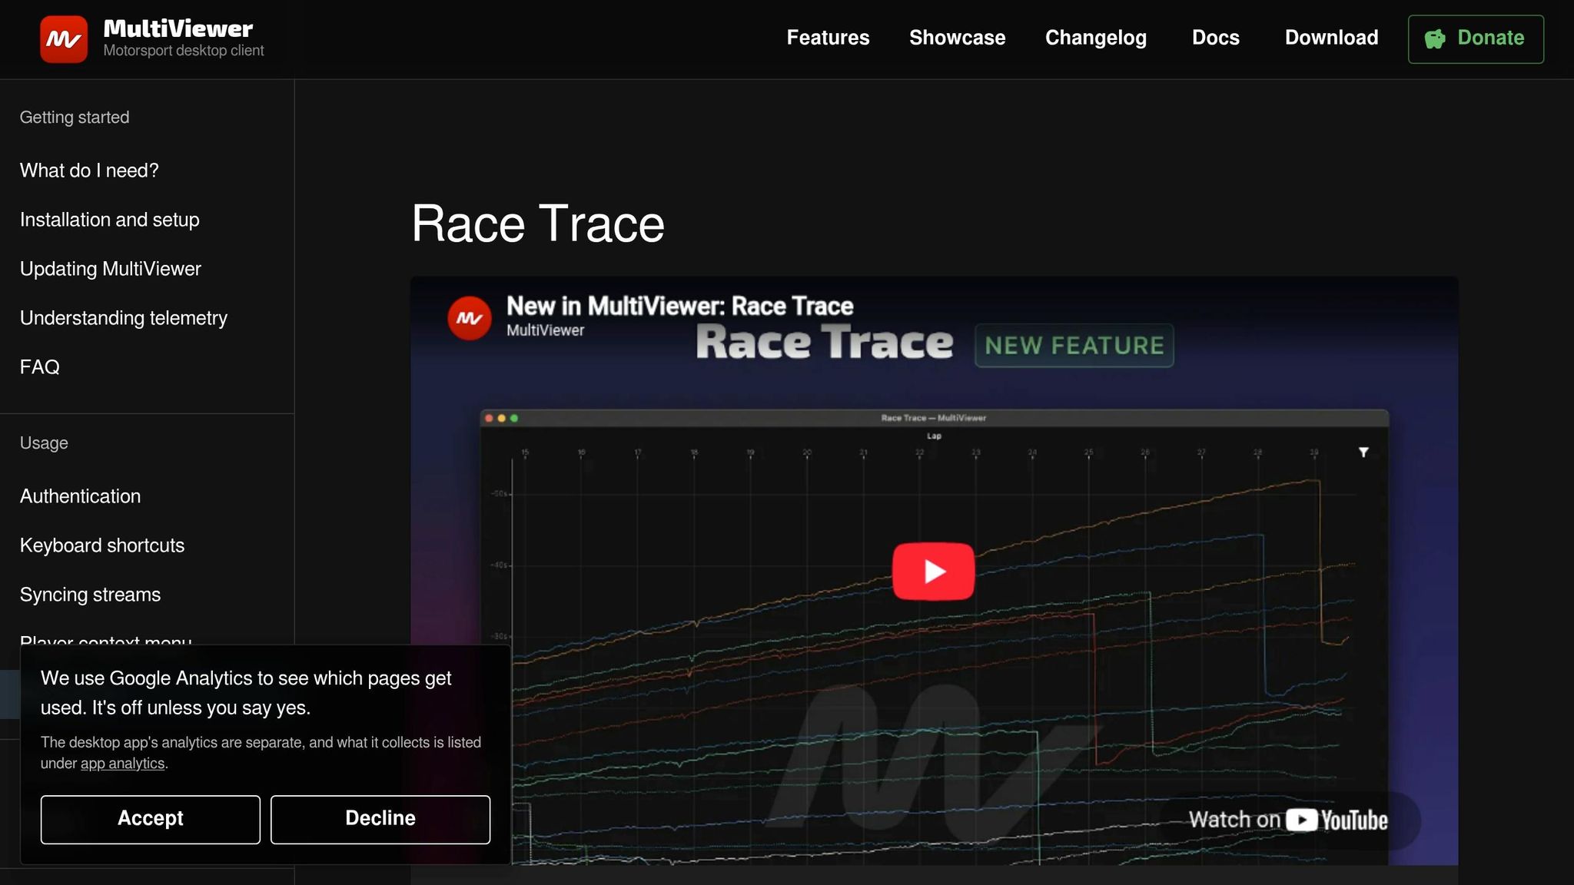Open the FAQ page
The height and width of the screenshot is (885, 1574).
tap(40, 367)
